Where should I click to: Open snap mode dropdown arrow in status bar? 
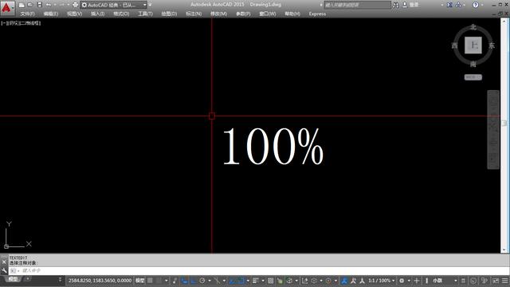pyautogui.click(x=167, y=281)
